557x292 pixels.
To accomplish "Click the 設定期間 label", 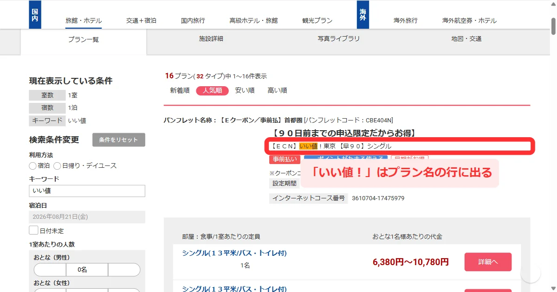I will [x=285, y=183].
